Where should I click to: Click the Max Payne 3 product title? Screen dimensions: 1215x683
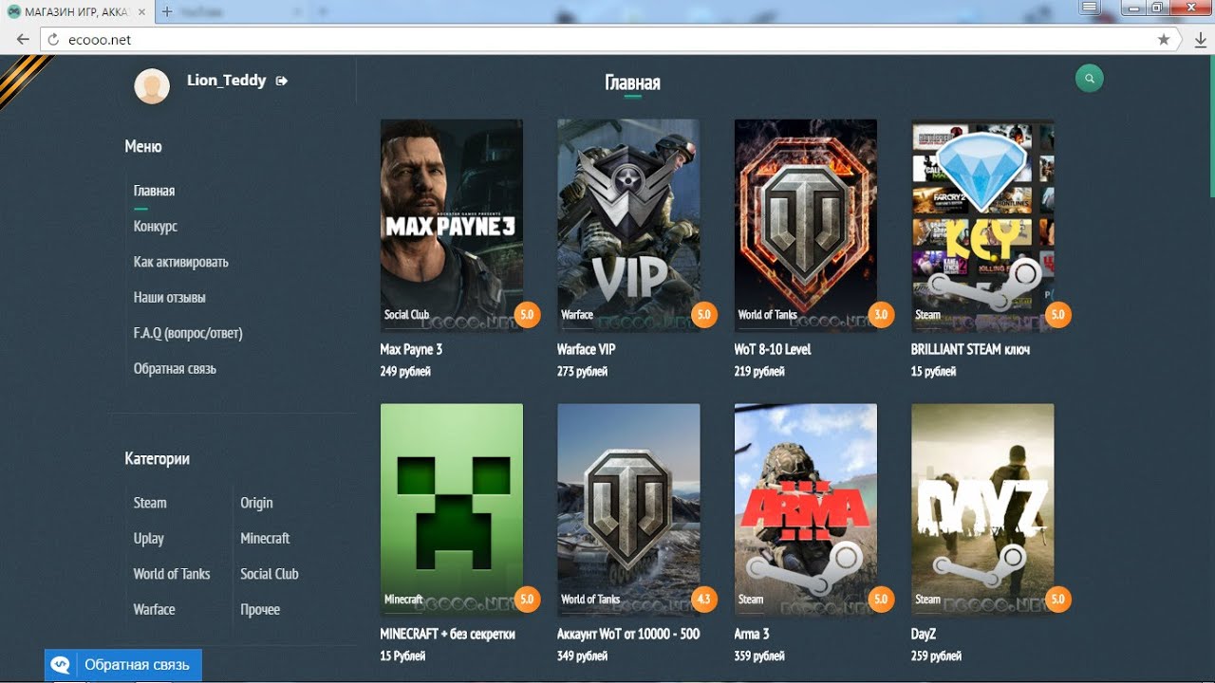[411, 350]
